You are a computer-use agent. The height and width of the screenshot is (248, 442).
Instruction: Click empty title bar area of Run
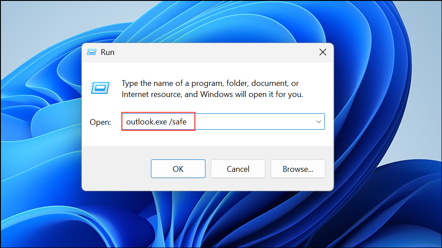click(214, 52)
